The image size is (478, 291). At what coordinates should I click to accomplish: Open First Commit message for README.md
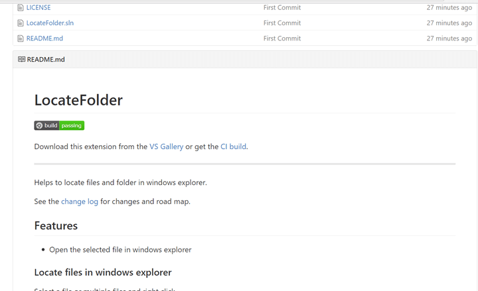(281, 38)
